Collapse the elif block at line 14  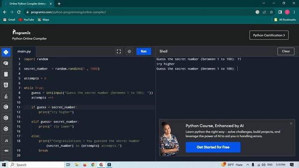22,122
